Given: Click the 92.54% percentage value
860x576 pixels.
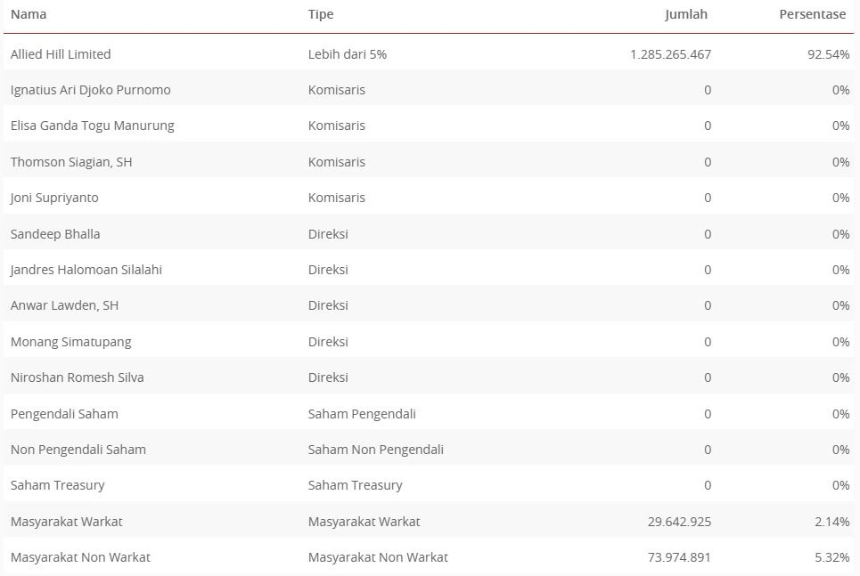Looking at the screenshot, I should click(827, 53).
